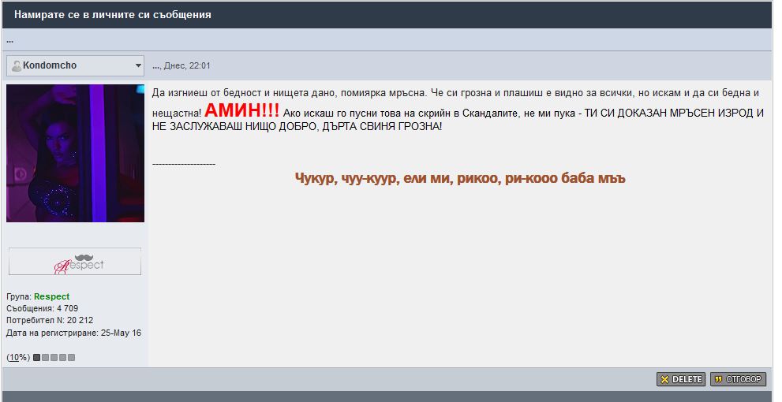This screenshot has width=782, height=402.
Task: Reply with the ОТГОВОР button
Action: tap(738, 379)
